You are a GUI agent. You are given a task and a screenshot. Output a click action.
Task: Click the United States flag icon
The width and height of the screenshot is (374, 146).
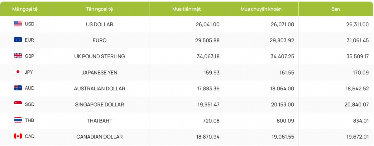18,24
